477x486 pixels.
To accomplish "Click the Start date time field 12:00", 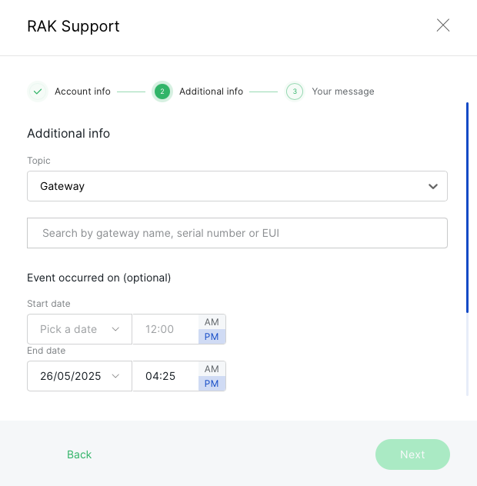I will [165, 329].
